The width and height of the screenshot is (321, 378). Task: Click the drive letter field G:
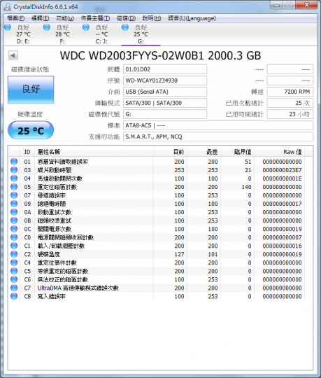(165, 114)
